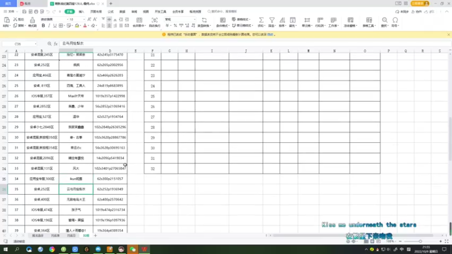
Task: Click the Sort icon
Action: [282, 20]
